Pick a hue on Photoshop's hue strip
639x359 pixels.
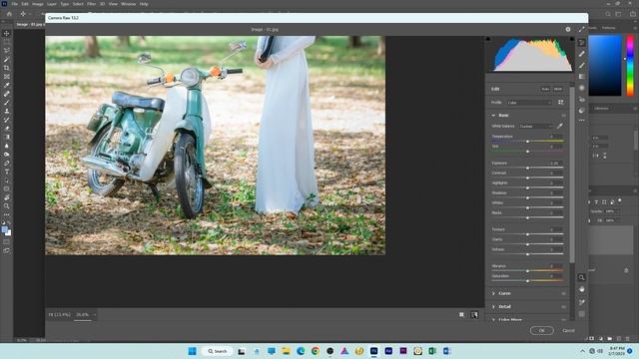pos(630,65)
